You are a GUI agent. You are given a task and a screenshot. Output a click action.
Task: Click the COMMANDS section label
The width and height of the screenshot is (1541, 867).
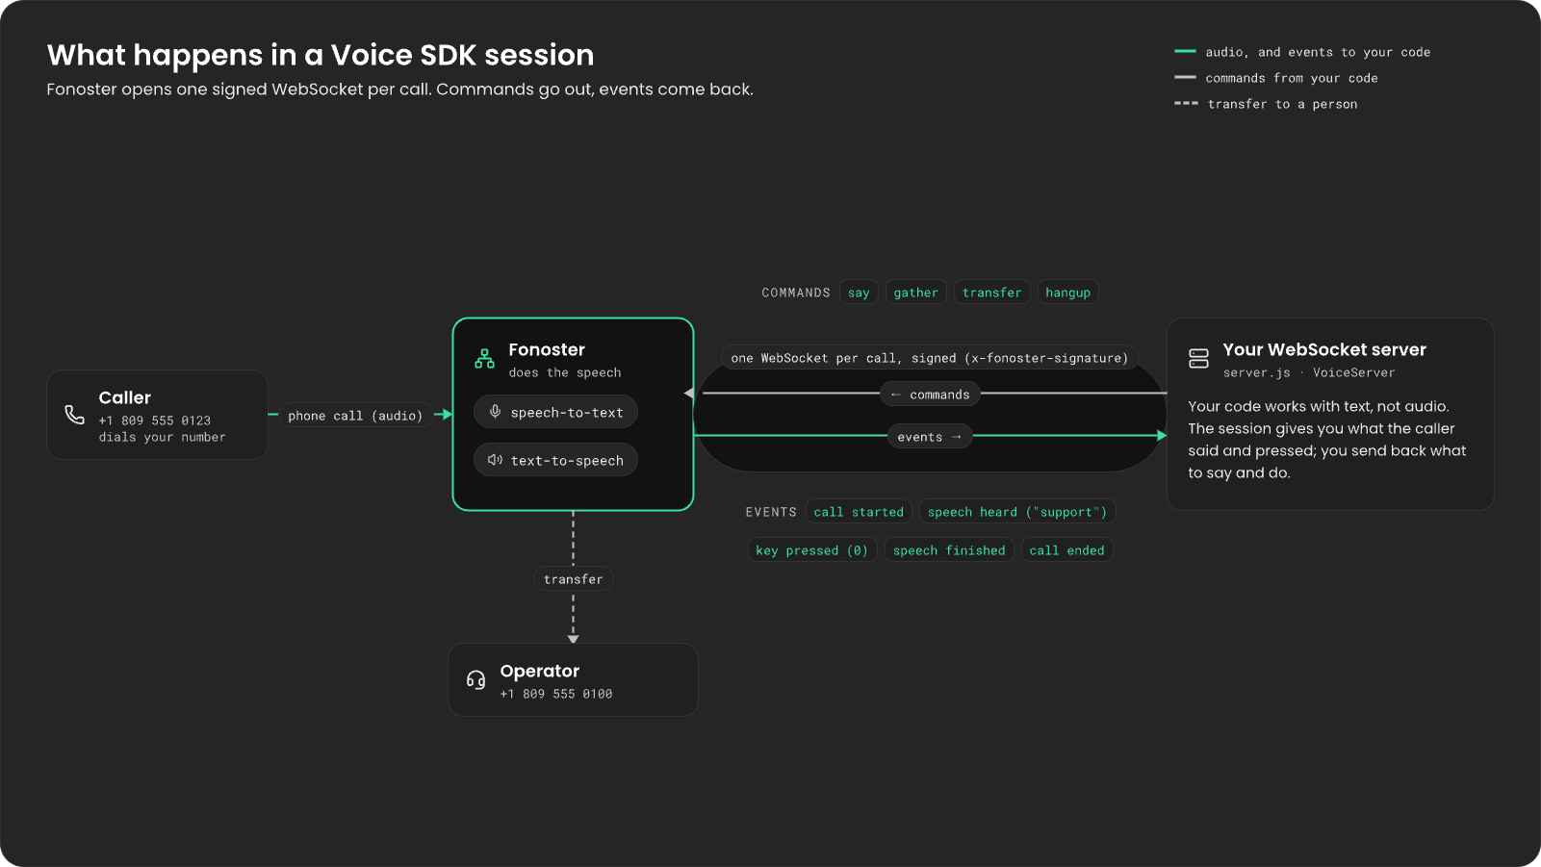coord(796,293)
